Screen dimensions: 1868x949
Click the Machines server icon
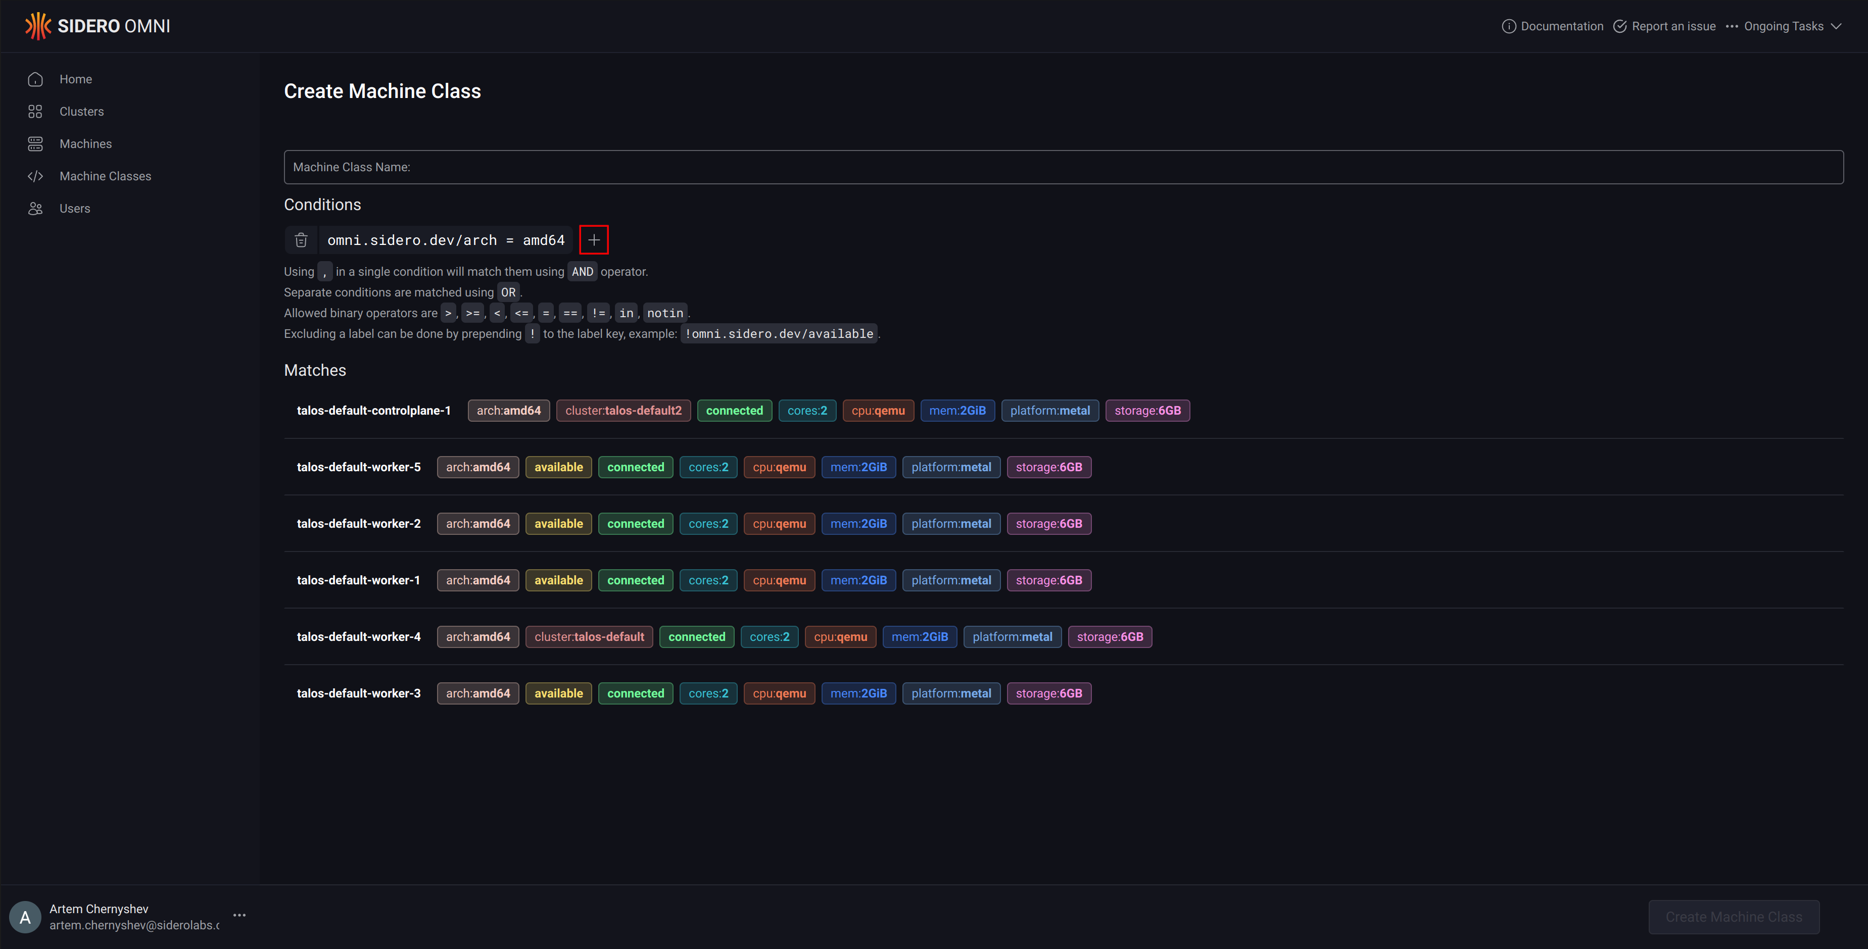(35, 143)
